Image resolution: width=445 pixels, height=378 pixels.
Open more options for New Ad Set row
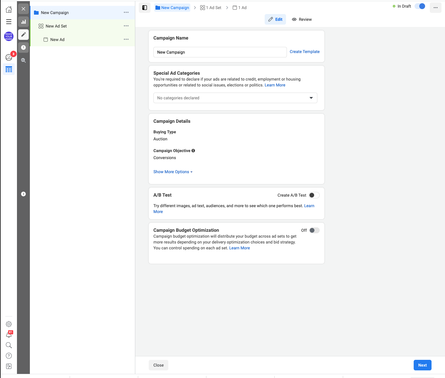tap(126, 26)
